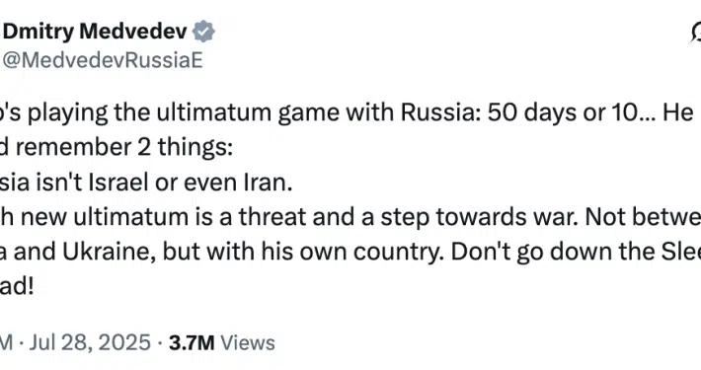Click the last tweet line ending 'ad!'
The width and height of the screenshot is (701, 370).
17,287
